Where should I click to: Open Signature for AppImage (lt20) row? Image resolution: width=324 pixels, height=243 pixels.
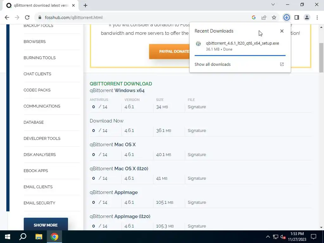197,226
